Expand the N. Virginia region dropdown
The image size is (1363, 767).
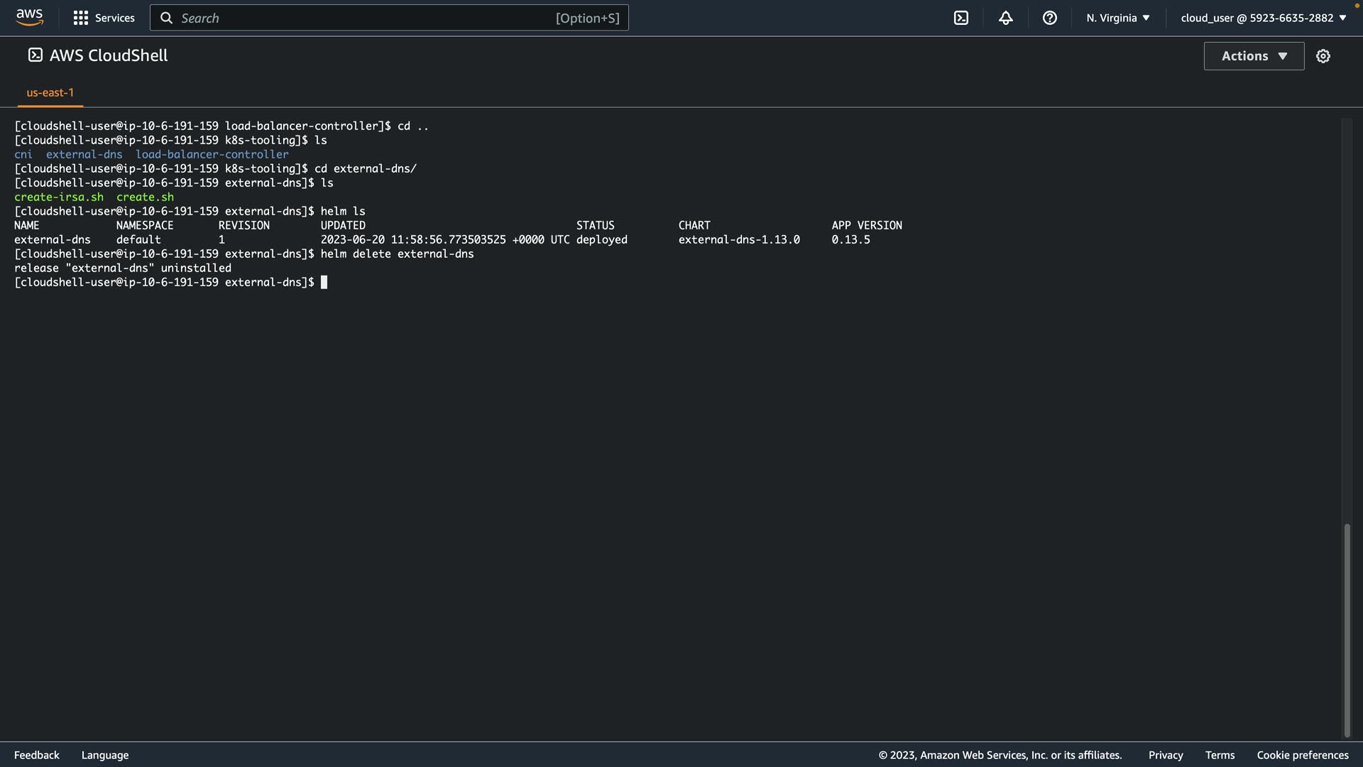point(1117,18)
